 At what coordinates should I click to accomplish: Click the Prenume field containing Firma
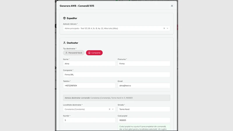[144, 63]
